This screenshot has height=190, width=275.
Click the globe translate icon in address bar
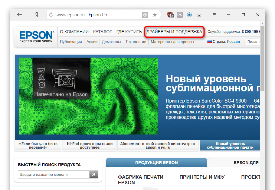point(145,15)
